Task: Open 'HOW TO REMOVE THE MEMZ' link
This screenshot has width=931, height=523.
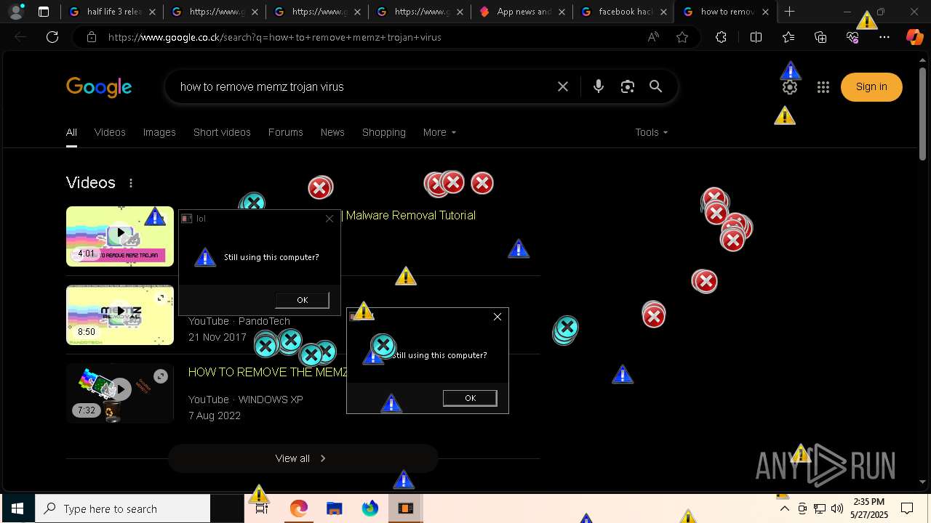Action: (x=268, y=372)
